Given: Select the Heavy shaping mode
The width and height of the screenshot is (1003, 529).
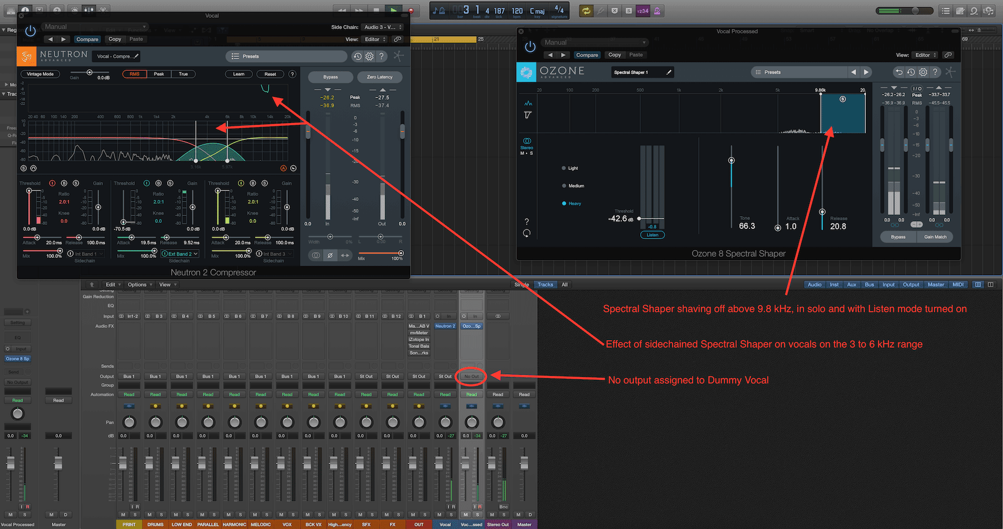Looking at the screenshot, I should (572, 204).
